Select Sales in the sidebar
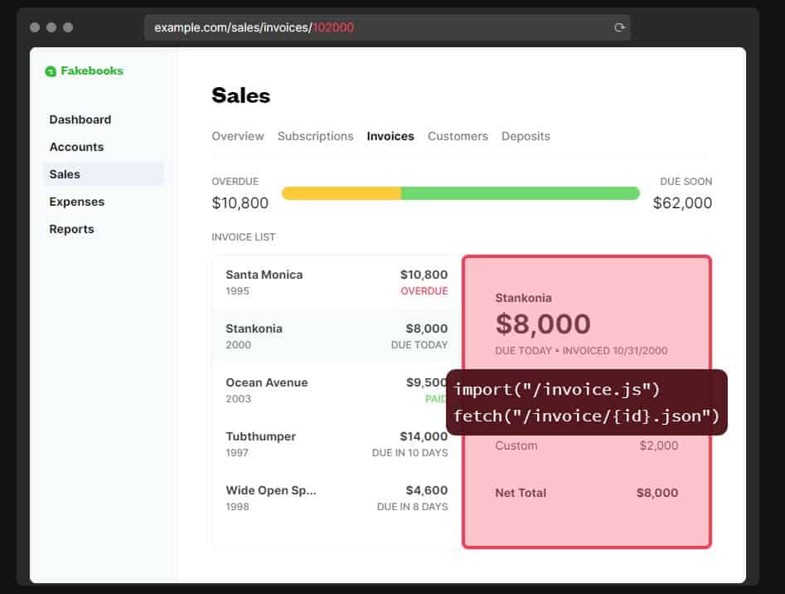The height and width of the screenshot is (594, 785). [x=103, y=173]
